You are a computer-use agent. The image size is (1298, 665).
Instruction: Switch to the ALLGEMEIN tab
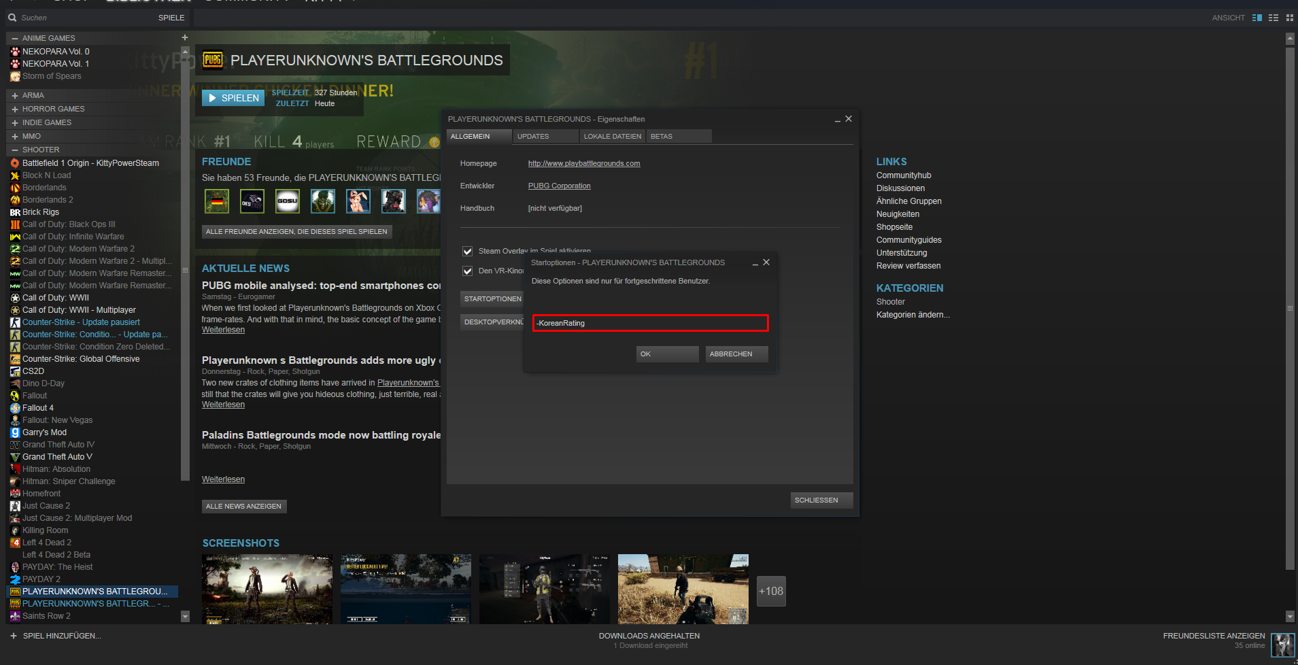479,137
